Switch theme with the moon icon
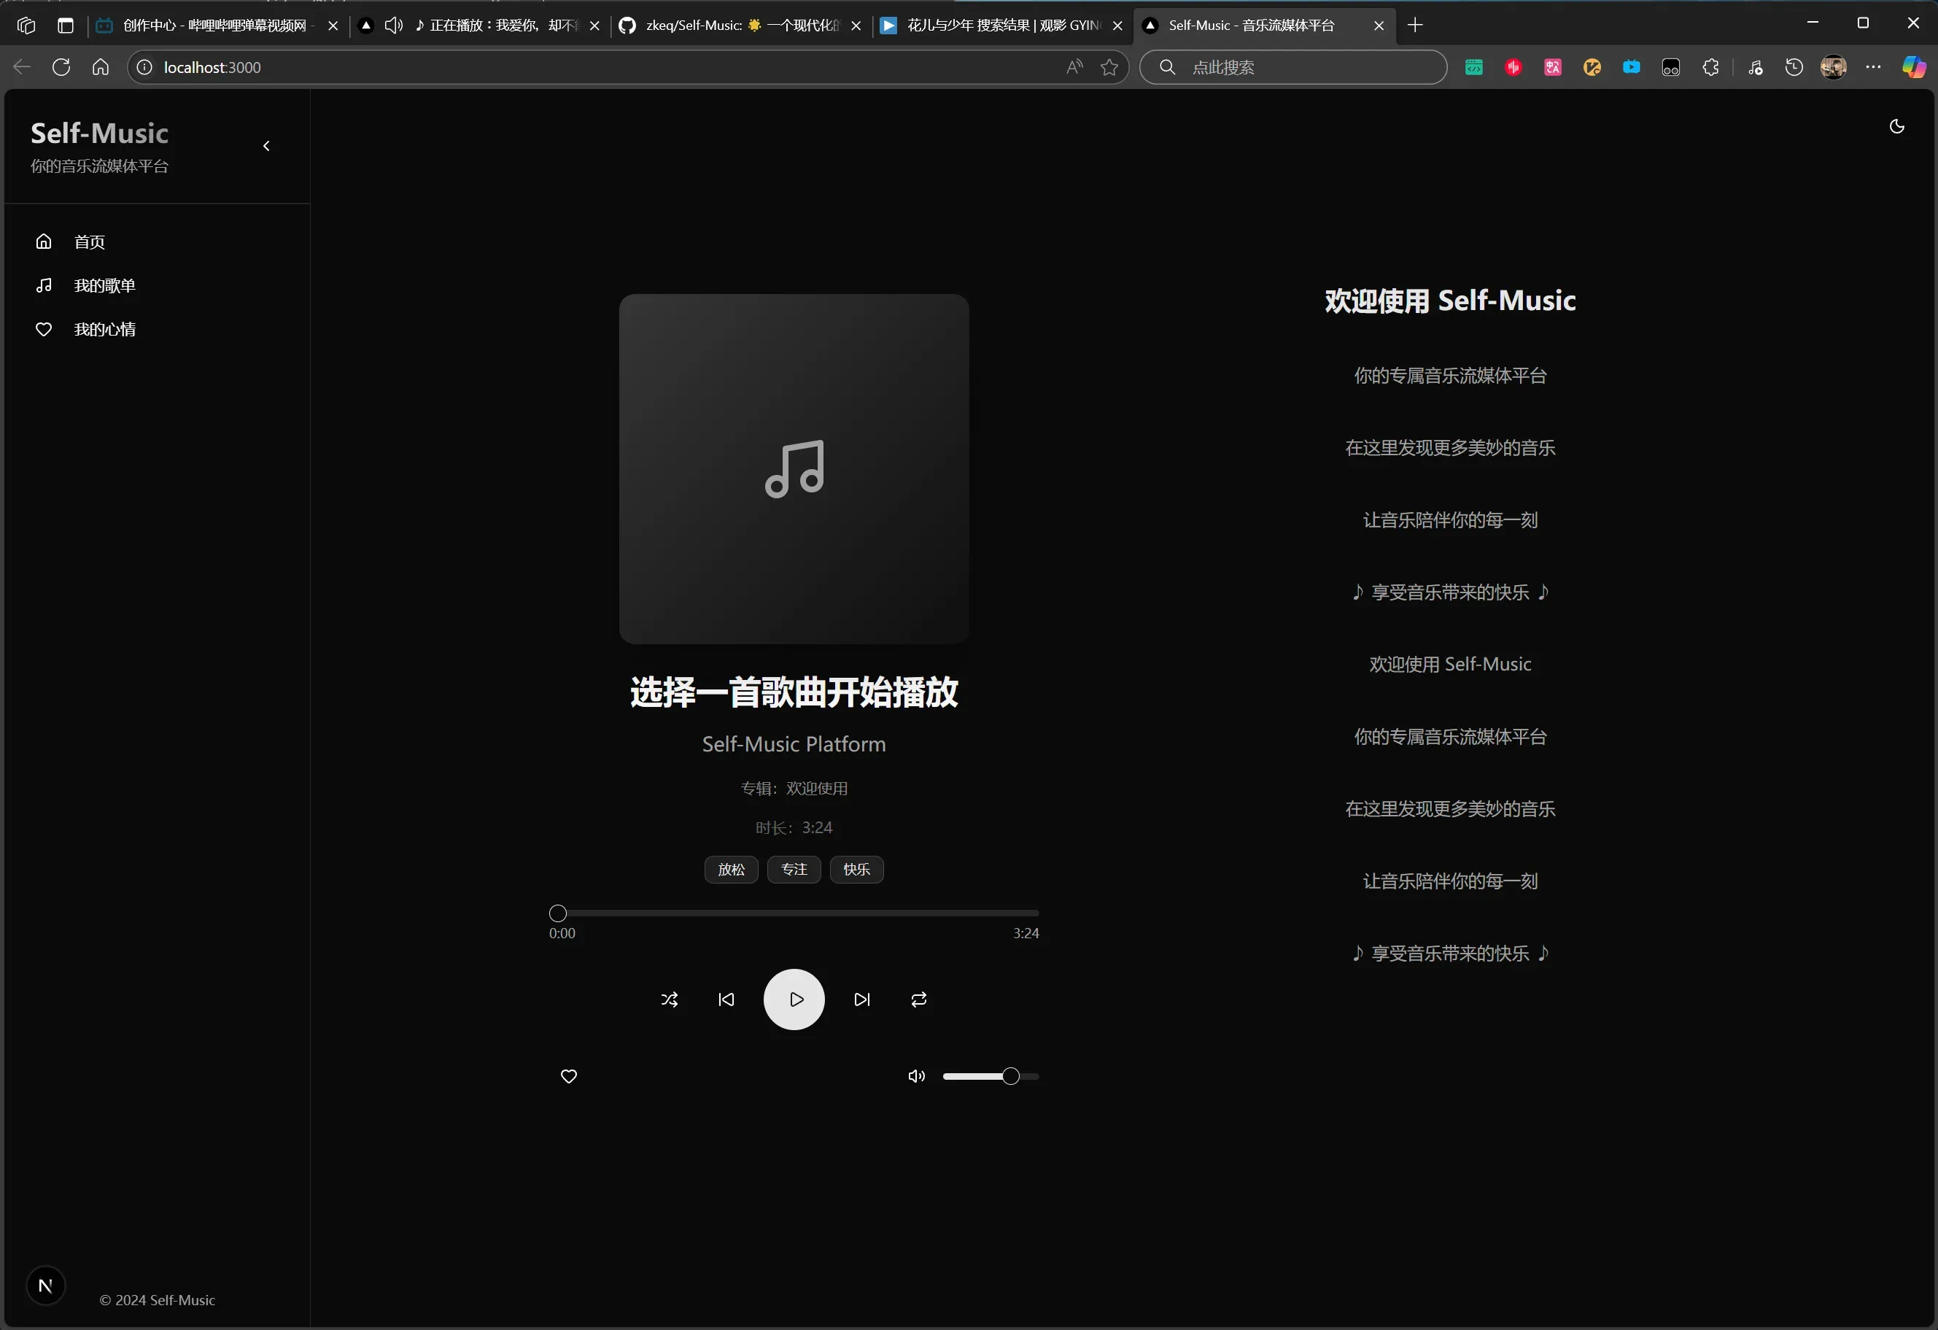The width and height of the screenshot is (1938, 1330). click(x=1896, y=126)
